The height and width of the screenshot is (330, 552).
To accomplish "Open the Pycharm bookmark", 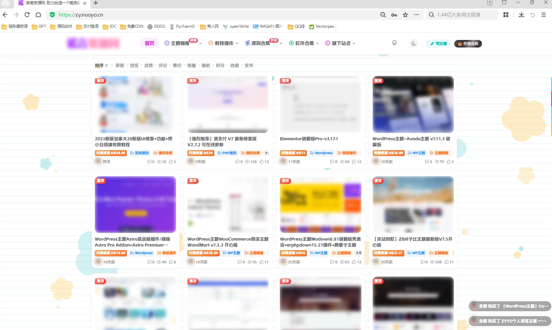I will tap(182, 26).
